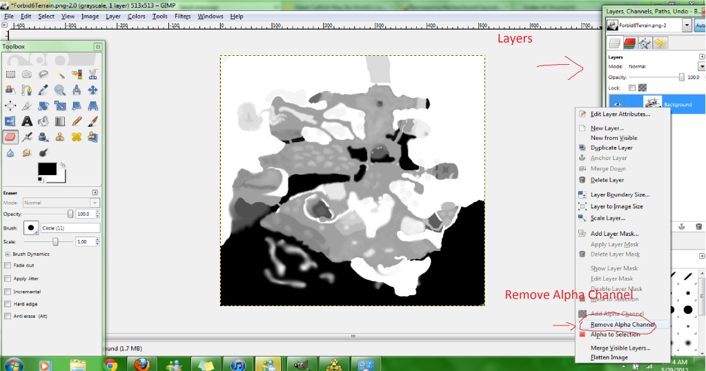Select the Foreground Select tool
The width and height of the screenshot is (706, 371).
(10, 90)
